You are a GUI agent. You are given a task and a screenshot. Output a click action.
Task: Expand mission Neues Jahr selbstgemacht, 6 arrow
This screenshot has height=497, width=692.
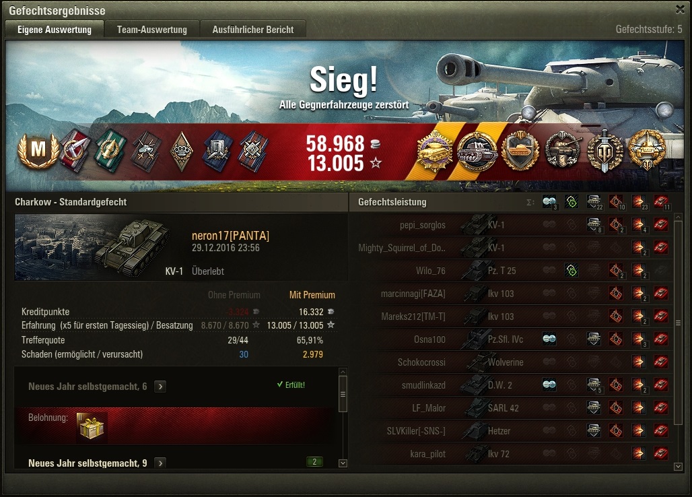coord(160,387)
